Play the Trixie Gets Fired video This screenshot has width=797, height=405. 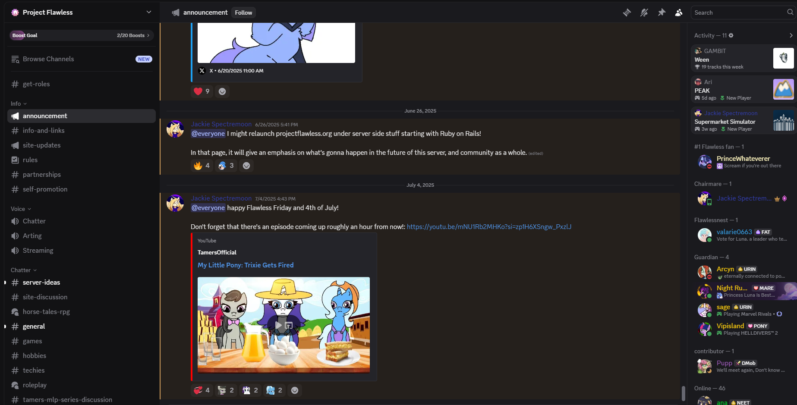[278, 325]
